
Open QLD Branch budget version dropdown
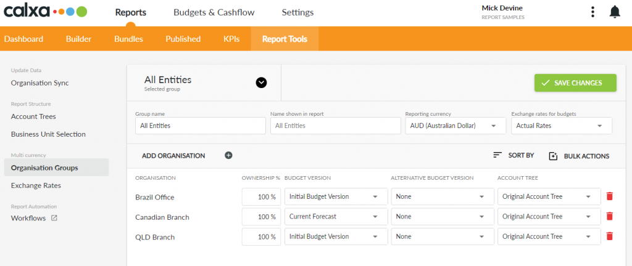(336, 236)
